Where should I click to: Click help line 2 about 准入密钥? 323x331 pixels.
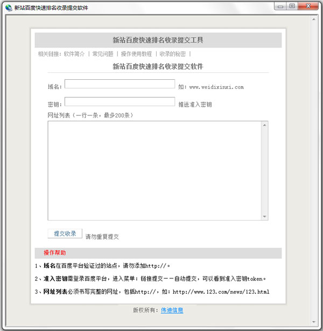(150, 279)
